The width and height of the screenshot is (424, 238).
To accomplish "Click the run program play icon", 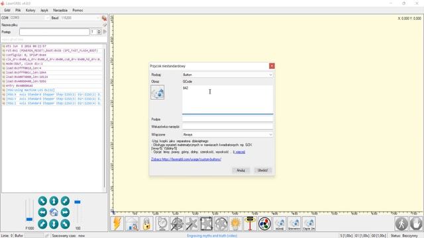I will 105,32.
